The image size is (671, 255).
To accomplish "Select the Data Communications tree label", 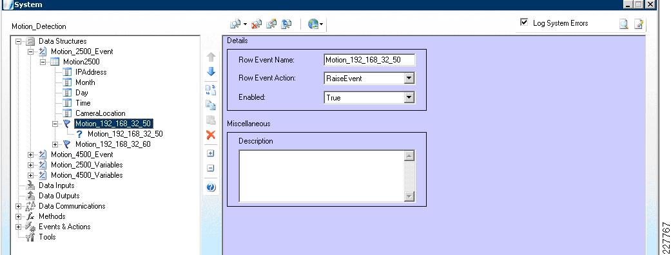I will point(72,206).
